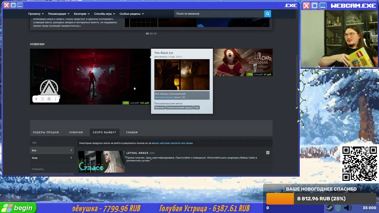Click the image search camera icon
Screen dimensions: 379x213
(x=49, y=99)
